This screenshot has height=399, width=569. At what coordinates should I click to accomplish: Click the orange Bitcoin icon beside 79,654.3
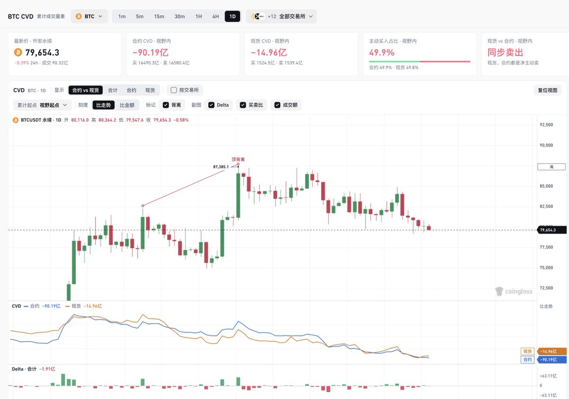point(18,53)
